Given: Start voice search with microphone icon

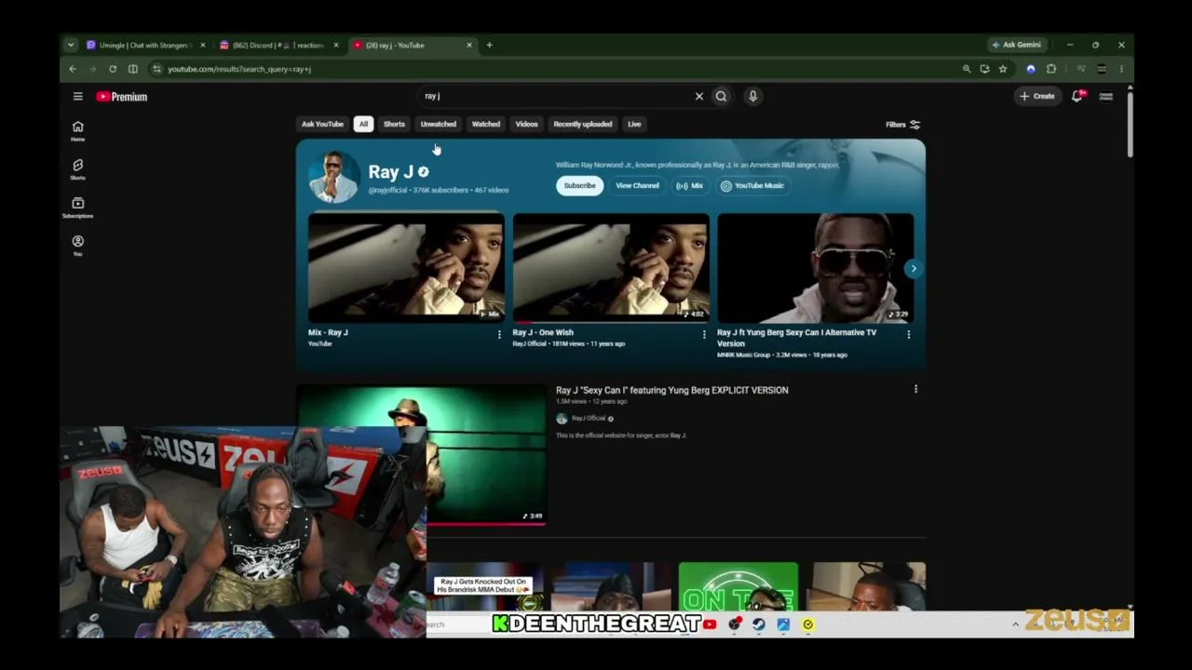Looking at the screenshot, I should point(752,96).
